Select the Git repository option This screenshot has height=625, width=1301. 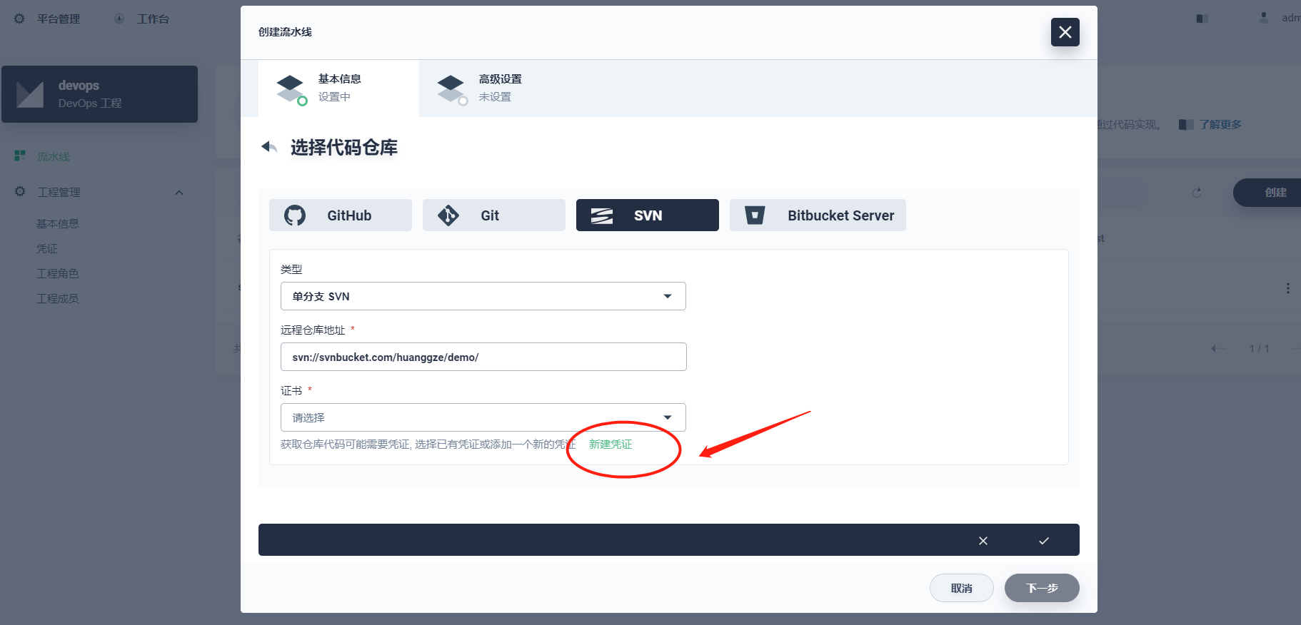[494, 215]
